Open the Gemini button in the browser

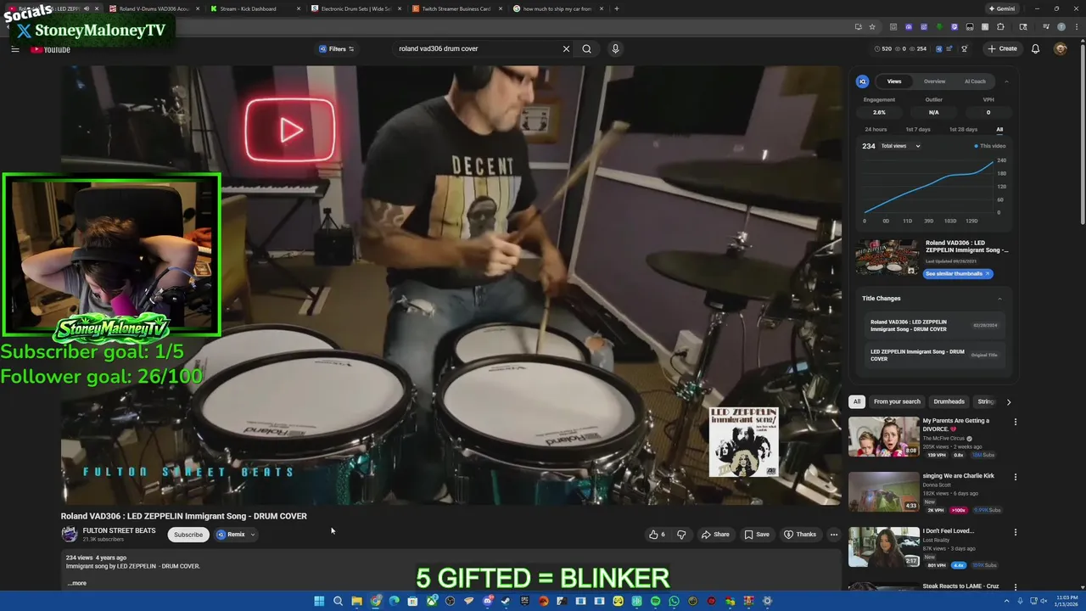pos(1002,8)
